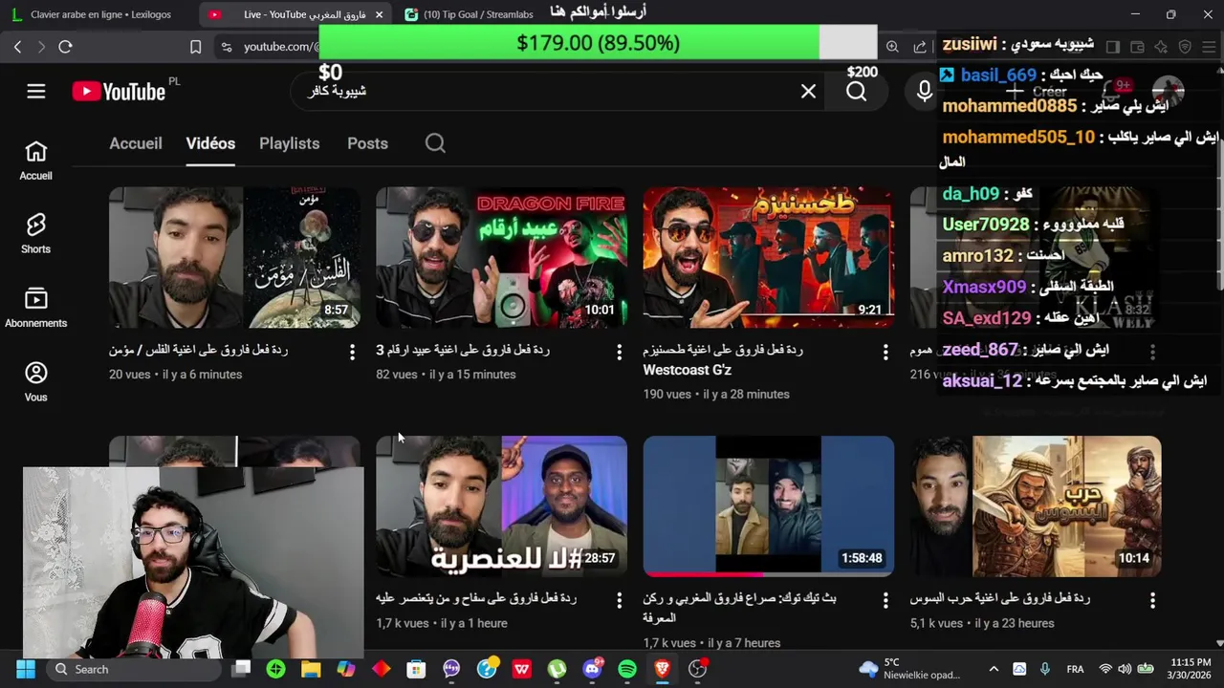Clear the YouTube search box with X
The width and height of the screenshot is (1224, 688).
(x=808, y=91)
